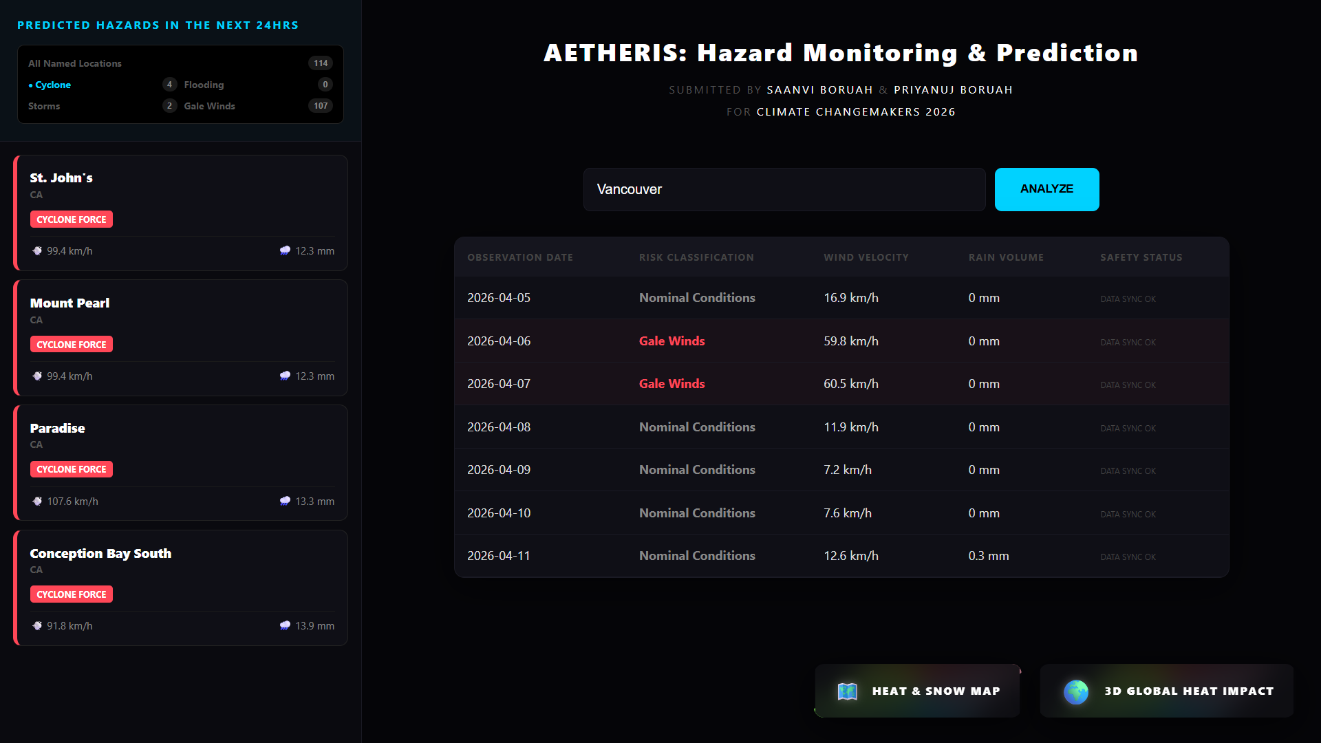Click the rain cloud icon on Paradise card
The image size is (1321, 743).
pos(285,502)
